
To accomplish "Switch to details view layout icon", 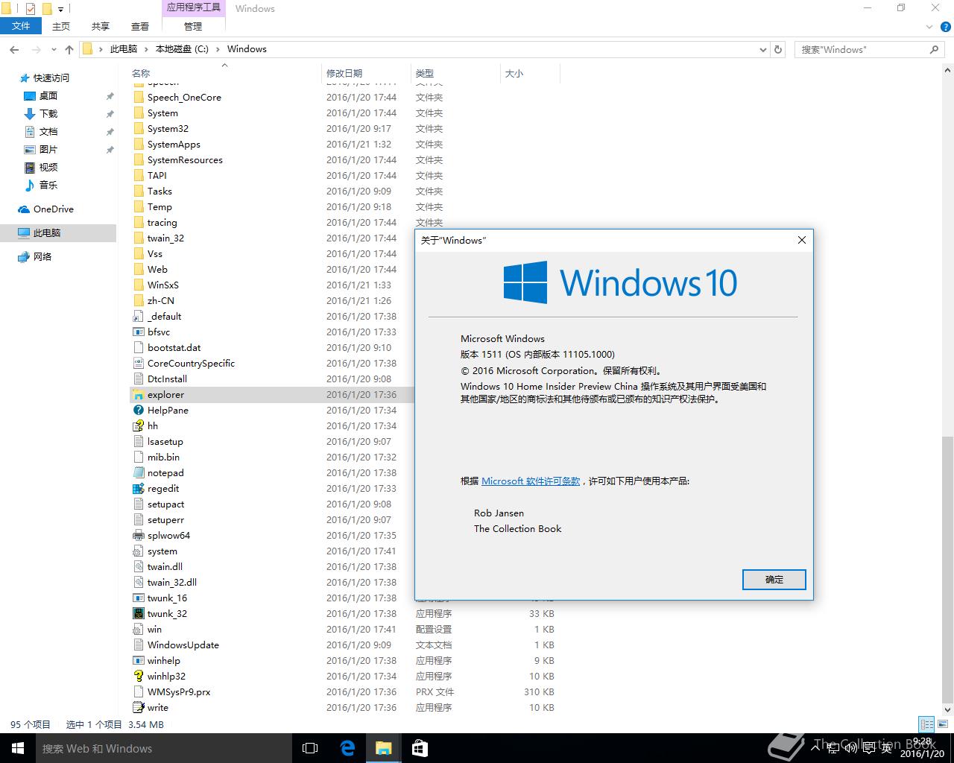I will tap(926, 724).
